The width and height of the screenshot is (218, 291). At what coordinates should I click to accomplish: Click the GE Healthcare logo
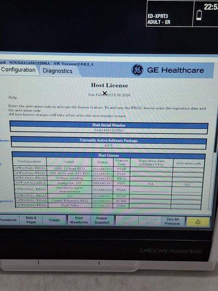coord(137,70)
